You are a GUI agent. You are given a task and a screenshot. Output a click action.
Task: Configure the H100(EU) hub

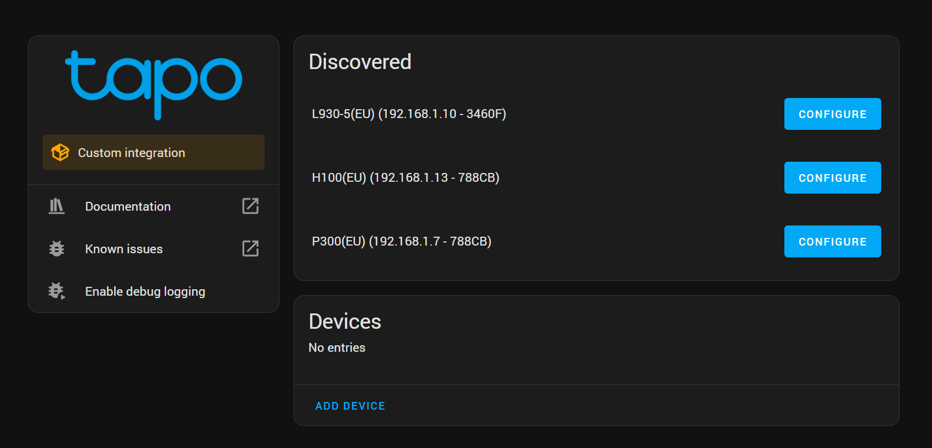(832, 178)
